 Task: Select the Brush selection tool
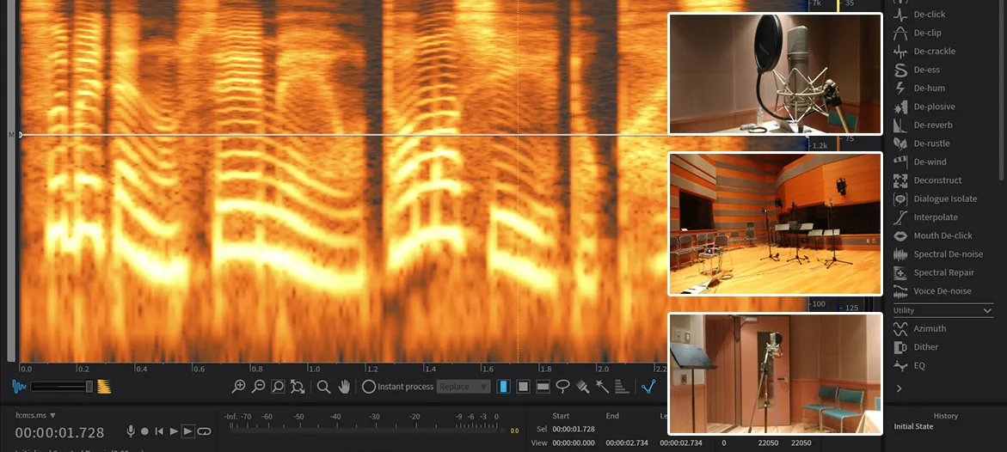click(582, 387)
